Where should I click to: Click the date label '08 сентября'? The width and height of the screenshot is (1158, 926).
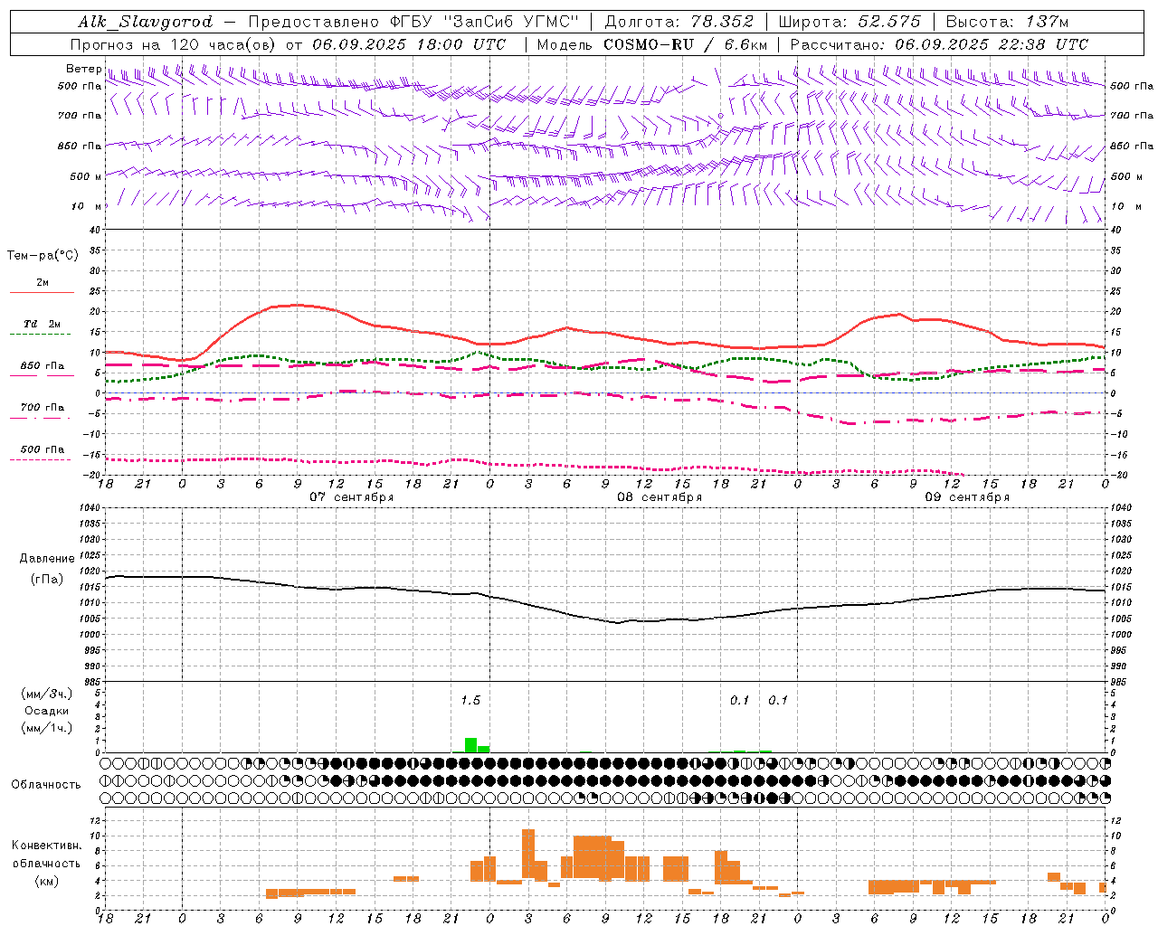(x=660, y=497)
